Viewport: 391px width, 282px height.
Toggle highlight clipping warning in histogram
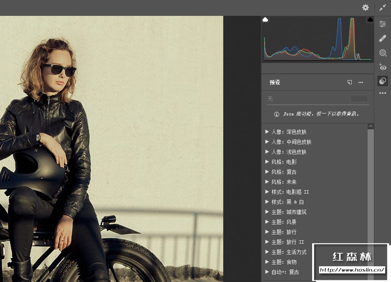[x=370, y=20]
